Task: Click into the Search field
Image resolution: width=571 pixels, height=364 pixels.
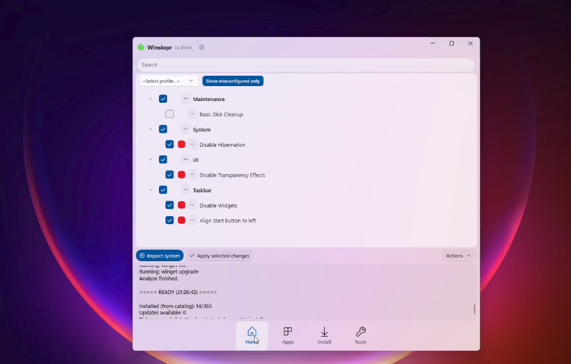Action: pyautogui.click(x=306, y=65)
